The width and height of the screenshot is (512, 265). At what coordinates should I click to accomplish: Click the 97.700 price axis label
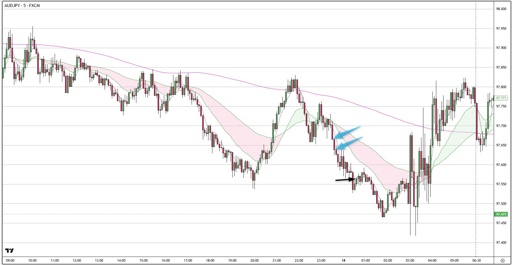click(501, 126)
